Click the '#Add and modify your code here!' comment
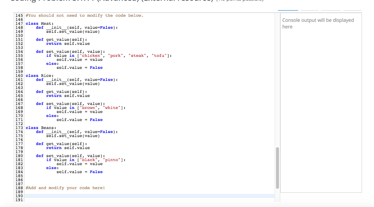Viewport: 374px width, 207px height. [x=65, y=188]
